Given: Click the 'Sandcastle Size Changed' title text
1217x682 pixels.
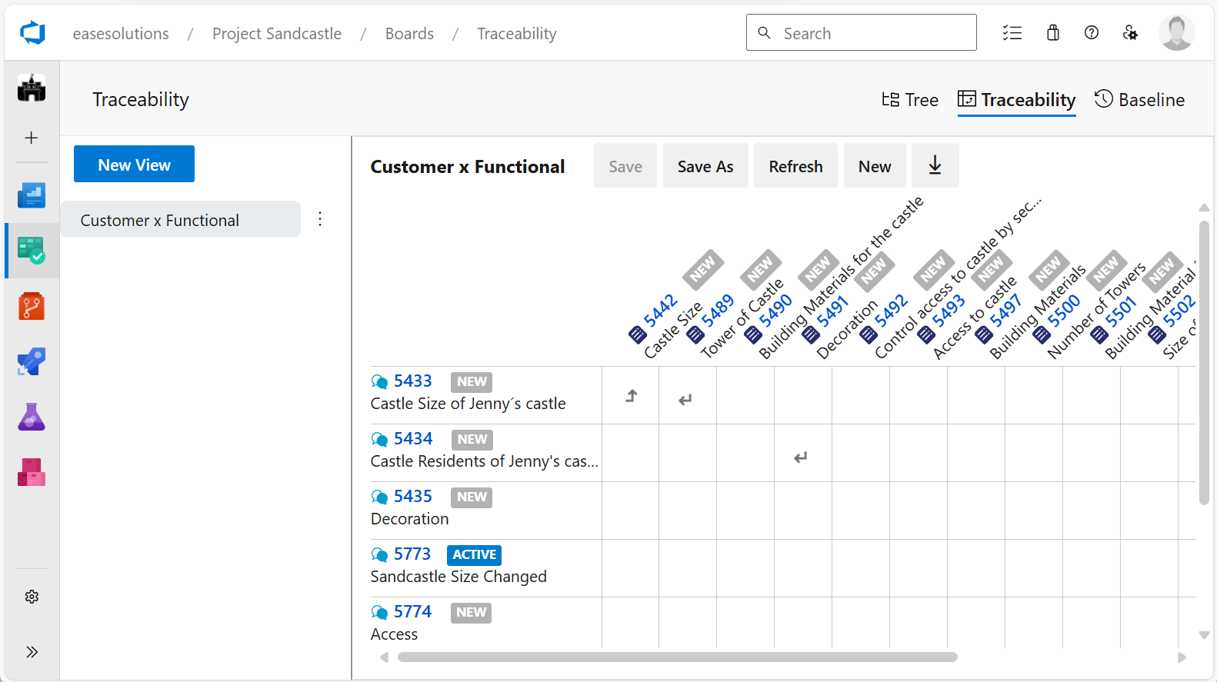Looking at the screenshot, I should (x=458, y=577).
